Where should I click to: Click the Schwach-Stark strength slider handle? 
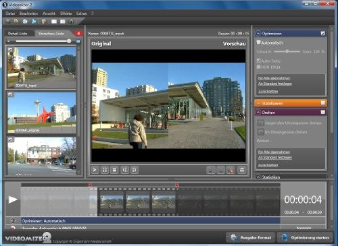tap(287, 51)
